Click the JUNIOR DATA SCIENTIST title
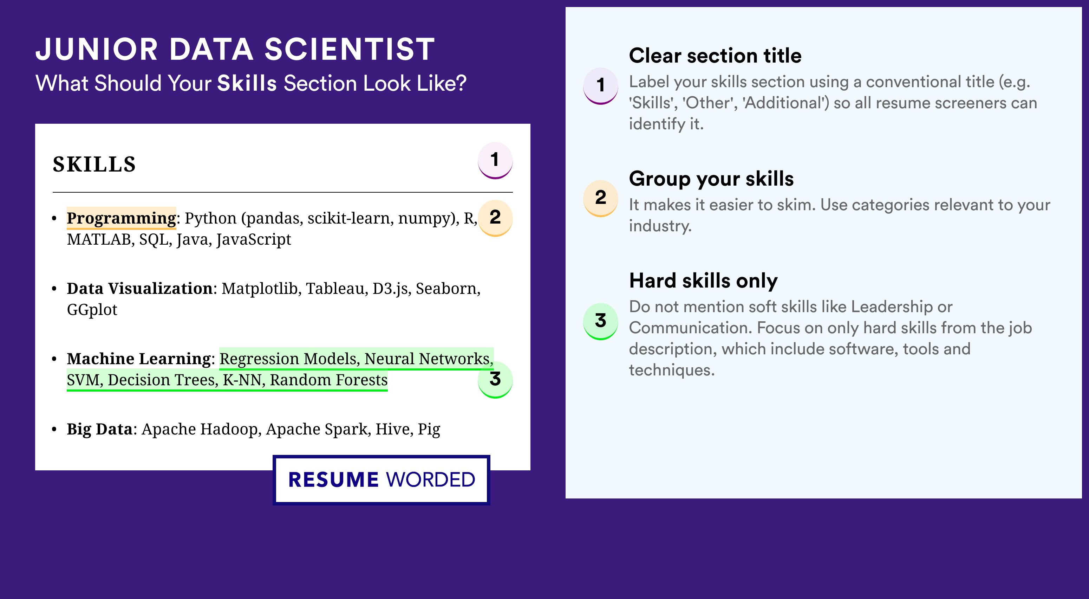Viewport: 1089px width, 599px height. [x=235, y=49]
